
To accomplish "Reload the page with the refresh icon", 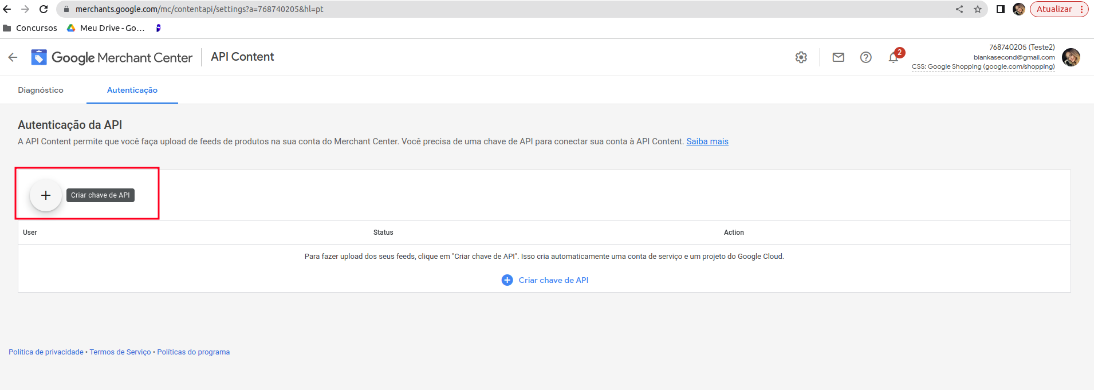I will tap(44, 9).
